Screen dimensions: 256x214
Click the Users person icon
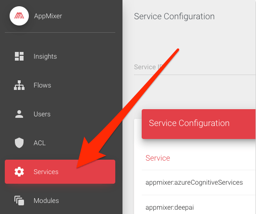(19, 114)
